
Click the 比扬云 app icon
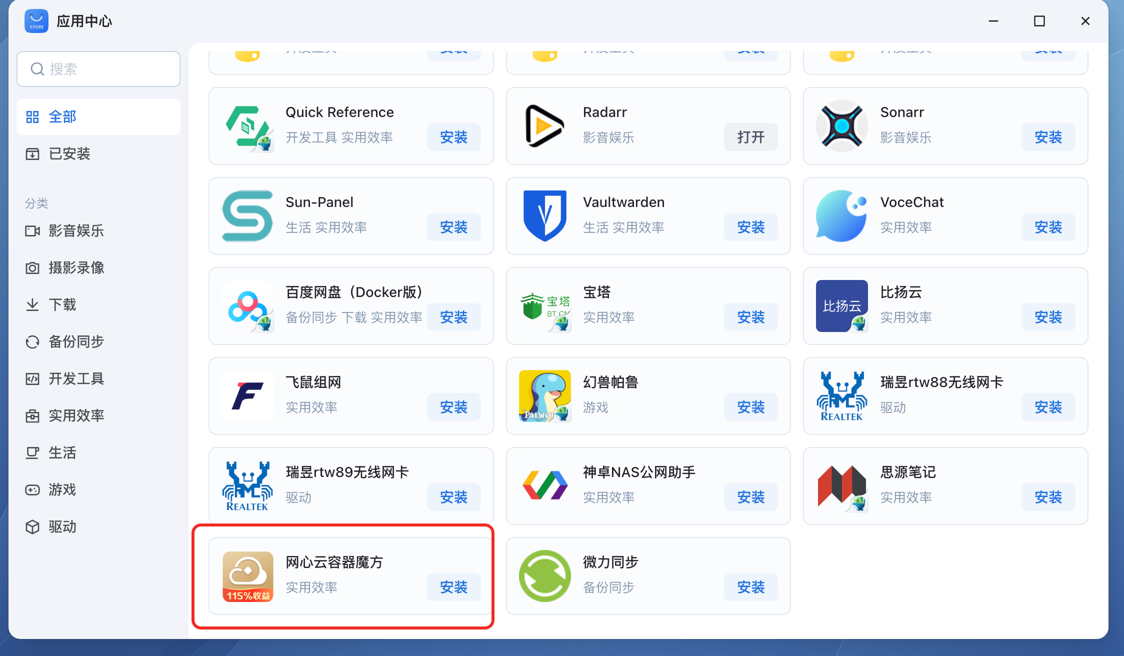pyautogui.click(x=842, y=306)
